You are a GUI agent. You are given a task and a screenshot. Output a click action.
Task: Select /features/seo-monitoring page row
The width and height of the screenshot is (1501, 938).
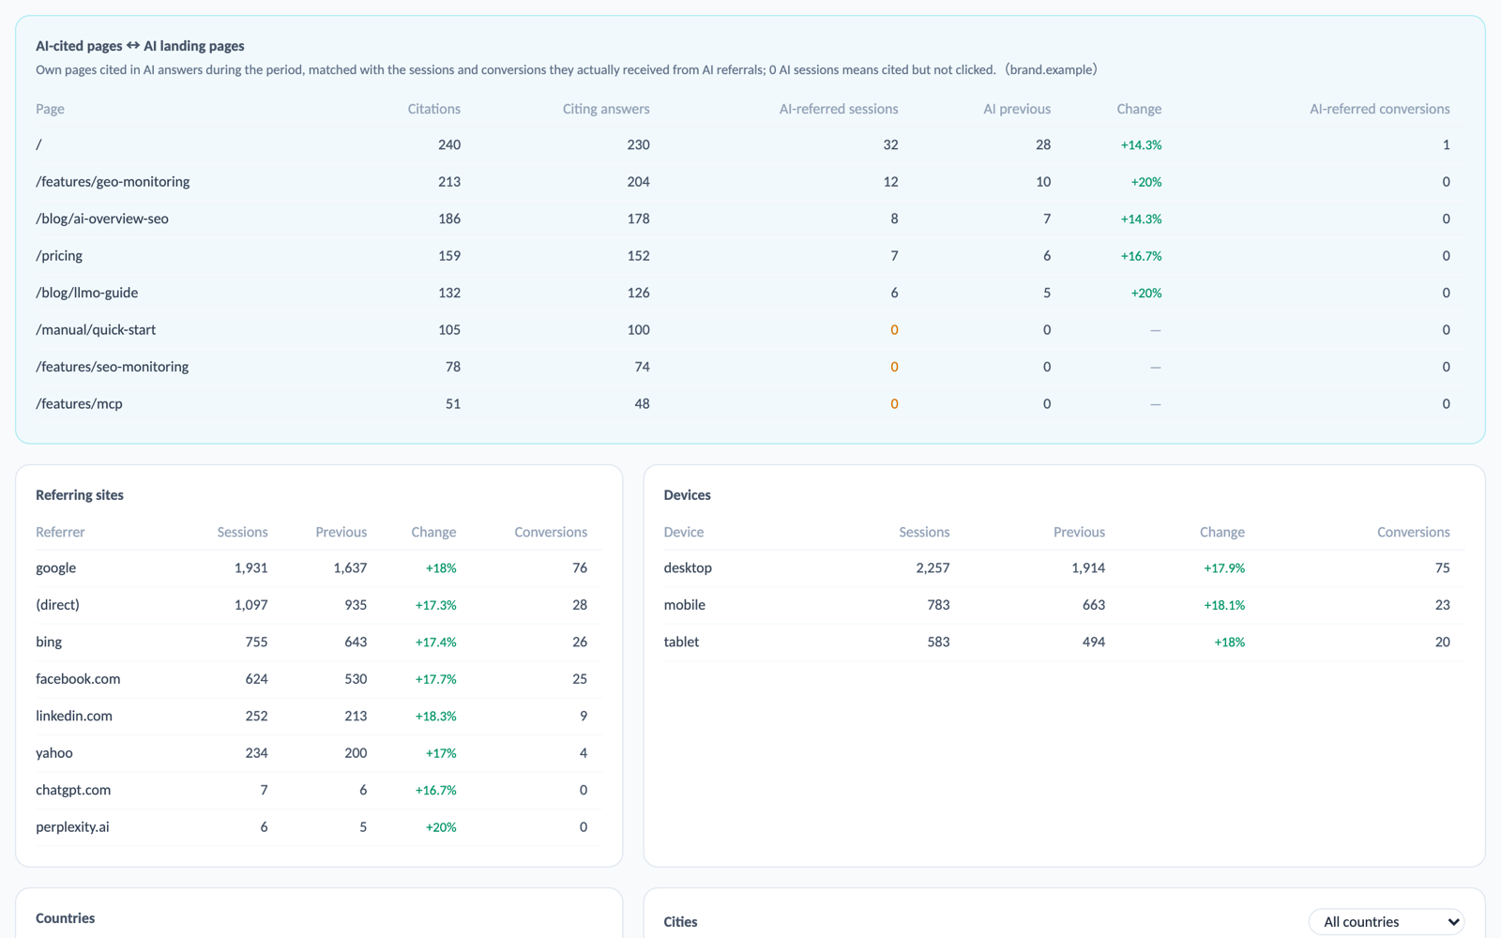(750, 367)
